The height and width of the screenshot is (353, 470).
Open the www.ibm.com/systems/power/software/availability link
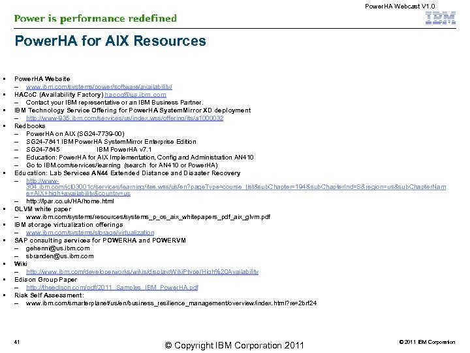point(99,87)
